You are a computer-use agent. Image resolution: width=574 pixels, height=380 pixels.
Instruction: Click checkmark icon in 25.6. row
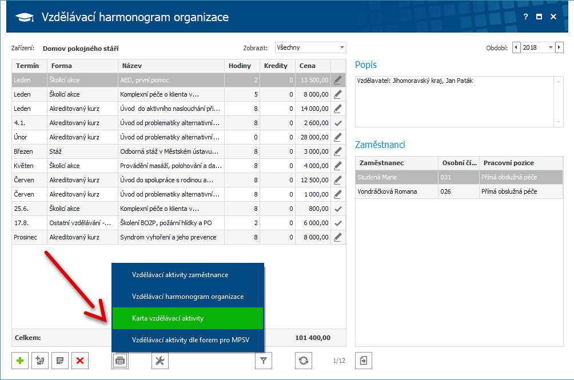click(x=338, y=209)
